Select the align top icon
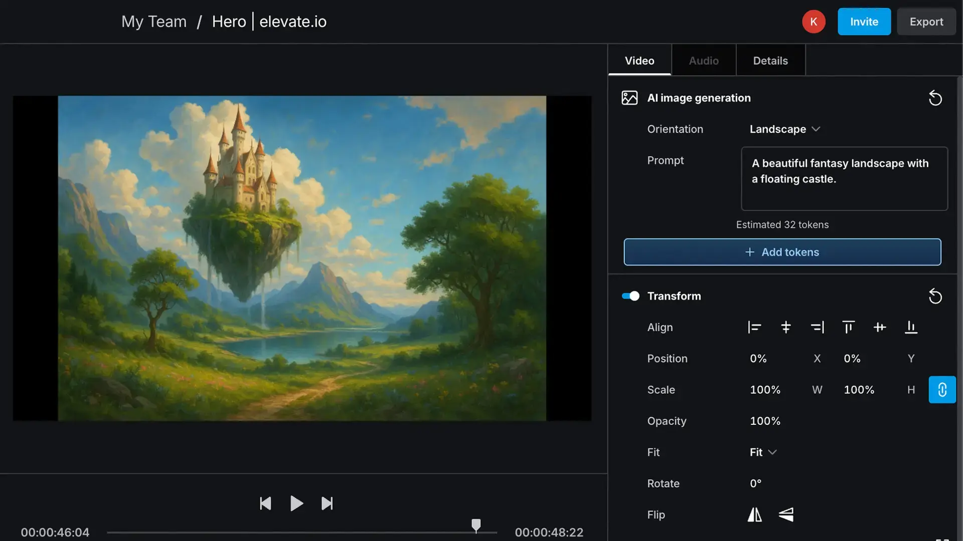Image resolution: width=963 pixels, height=541 pixels. pos(849,327)
